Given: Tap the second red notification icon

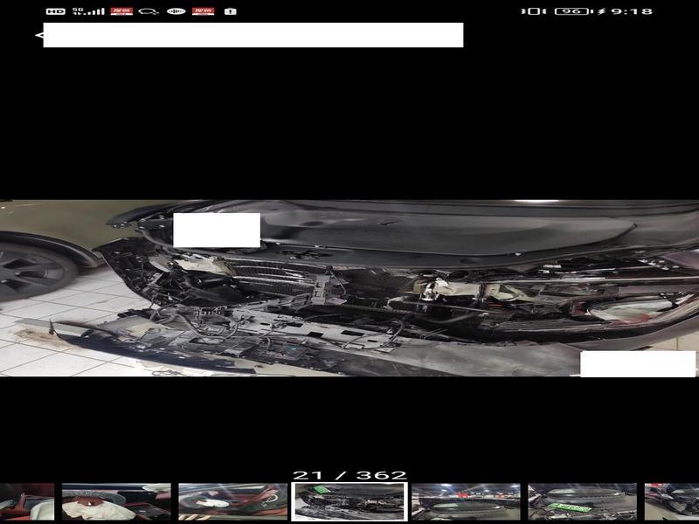Looking at the screenshot, I should point(203,11).
